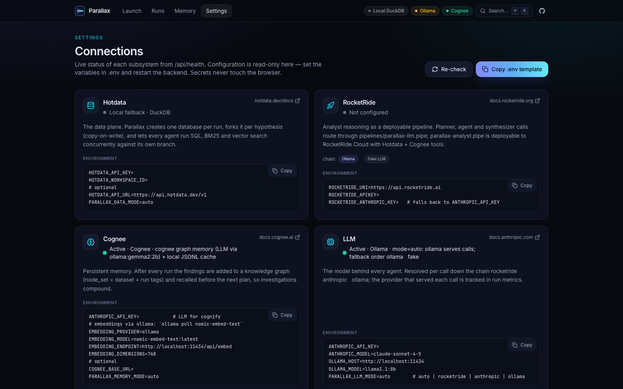Click PARALLAX_DATA_MODE=auto line
Image resolution: width=623 pixels, height=389 pixels.
[121, 202]
